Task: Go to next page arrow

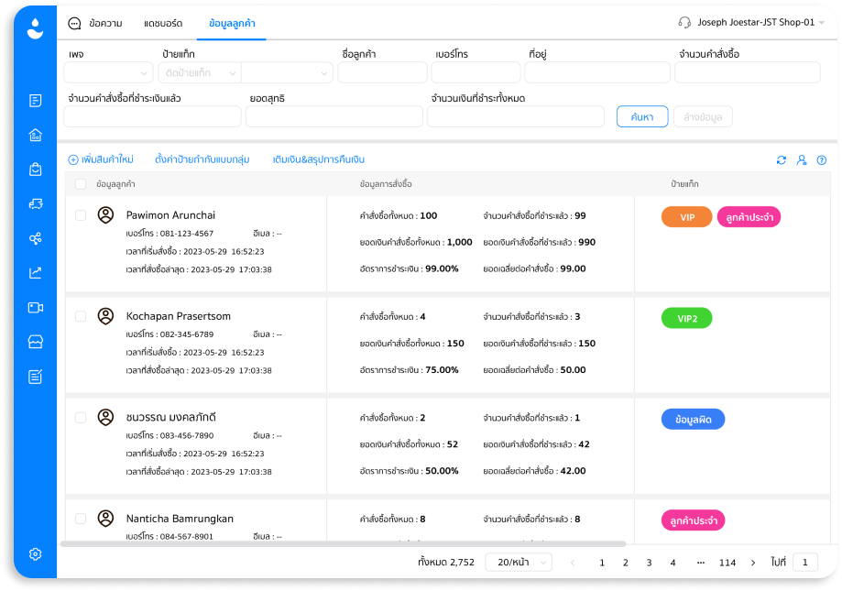Action: [x=753, y=563]
